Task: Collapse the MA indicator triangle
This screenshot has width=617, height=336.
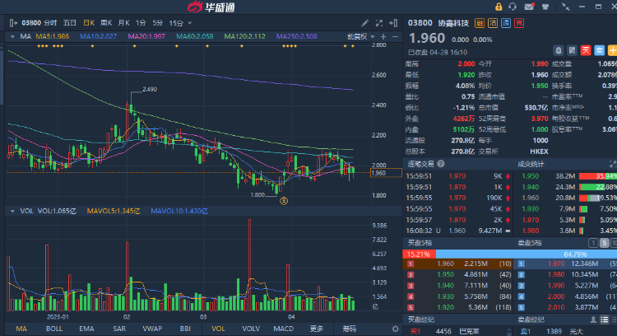Action: tap(12, 36)
